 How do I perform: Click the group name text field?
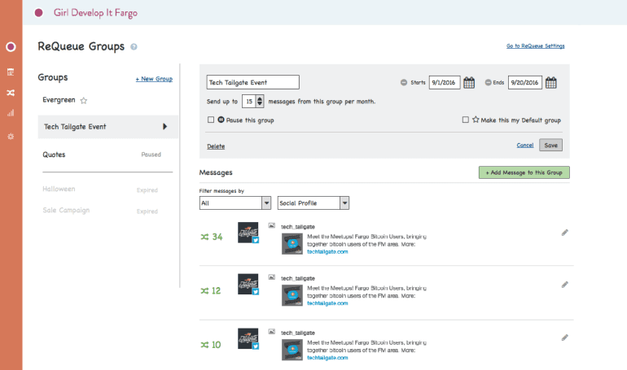(253, 82)
